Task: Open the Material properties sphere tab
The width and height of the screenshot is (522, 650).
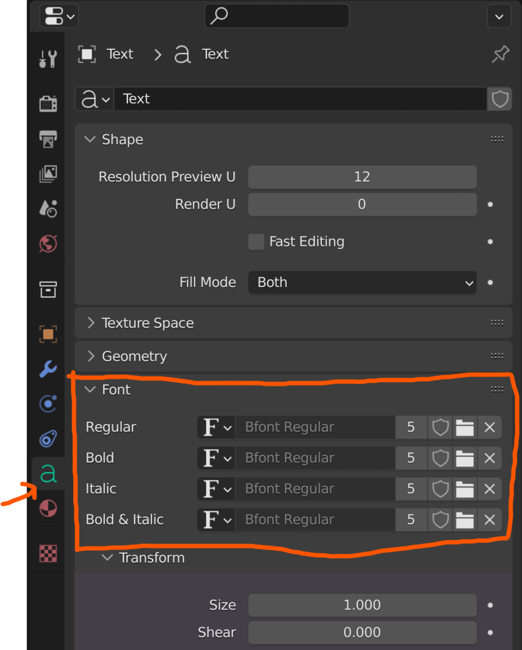Action: pos(48,508)
